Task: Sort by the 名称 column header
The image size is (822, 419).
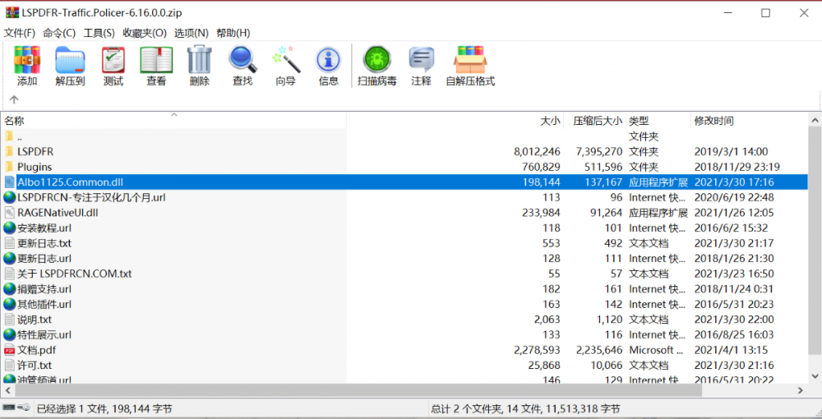Action: [173, 121]
